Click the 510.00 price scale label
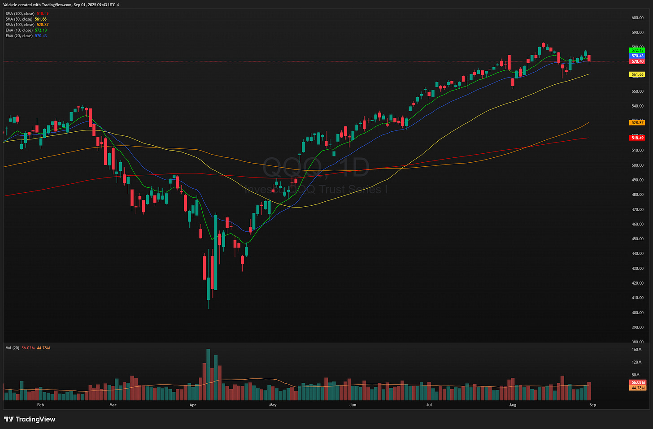Screen dimensions: 653x429 click(x=638, y=151)
